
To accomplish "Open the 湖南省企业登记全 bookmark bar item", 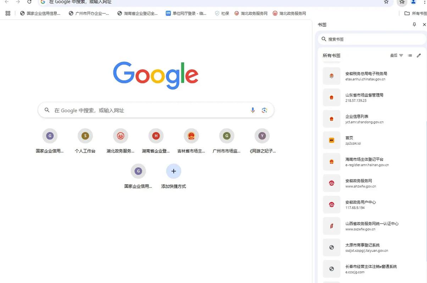I will (138, 13).
